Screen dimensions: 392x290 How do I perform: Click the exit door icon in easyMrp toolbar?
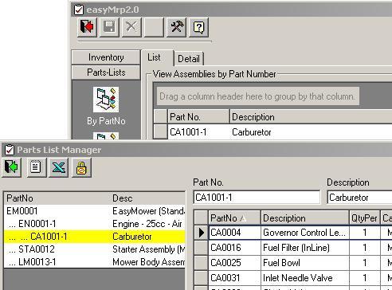87,27
